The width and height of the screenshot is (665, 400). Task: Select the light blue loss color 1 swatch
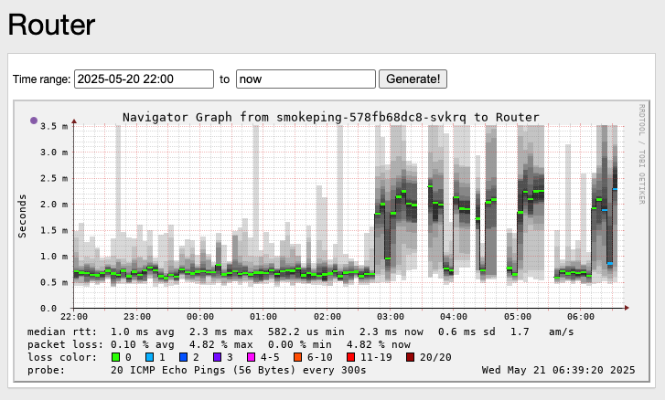[149, 357]
